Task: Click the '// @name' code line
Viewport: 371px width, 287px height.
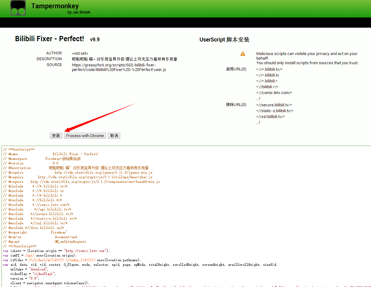Action: 51,154
